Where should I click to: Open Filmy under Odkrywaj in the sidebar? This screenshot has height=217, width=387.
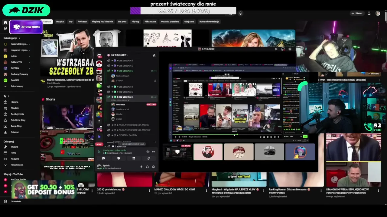(x=14, y=153)
